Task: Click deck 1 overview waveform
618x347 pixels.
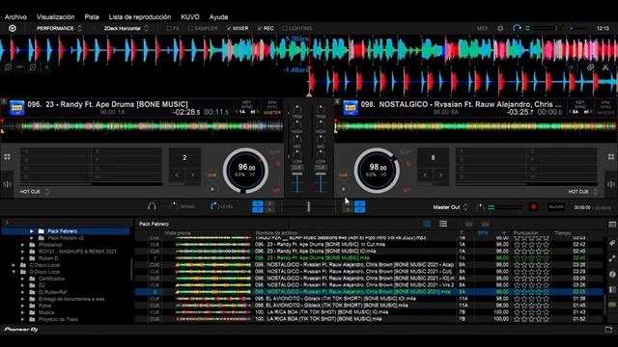Action: [142, 126]
